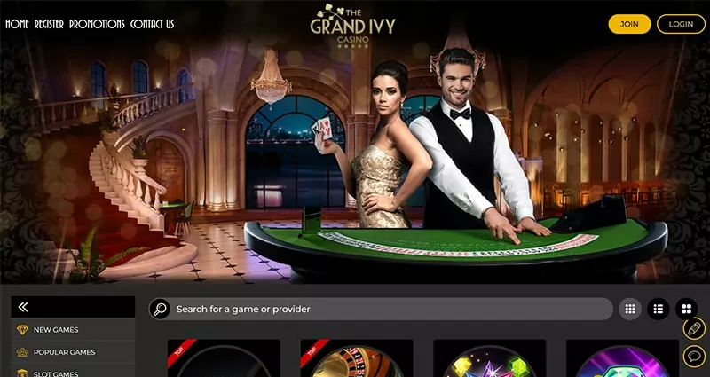This screenshot has width=710, height=377.
Task: Switch to list view icon
Action: pos(659,309)
